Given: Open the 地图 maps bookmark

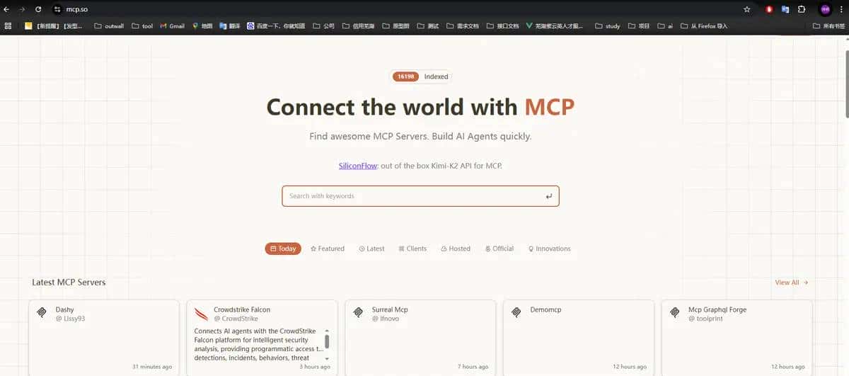Looking at the screenshot, I should coord(202,26).
